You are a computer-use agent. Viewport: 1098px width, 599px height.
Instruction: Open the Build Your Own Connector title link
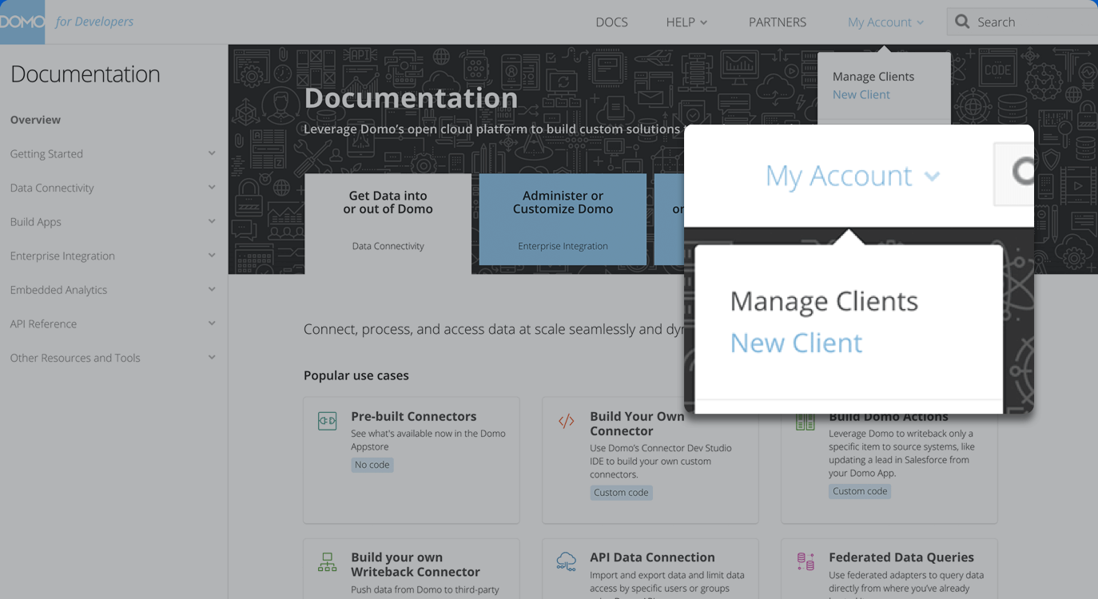click(x=637, y=423)
